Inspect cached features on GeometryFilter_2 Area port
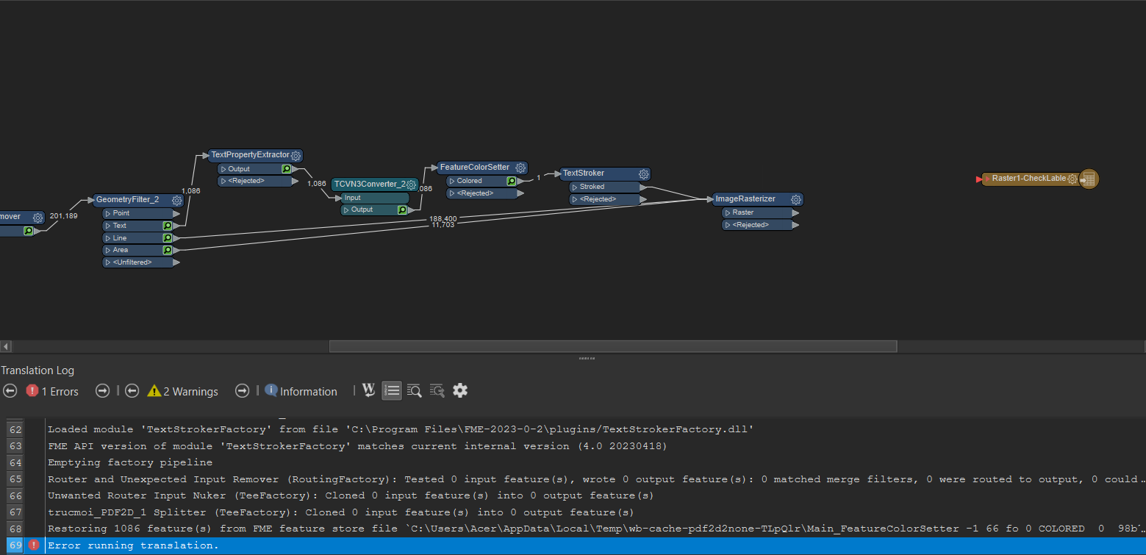Screen dimensions: 1146x555 tap(168, 250)
